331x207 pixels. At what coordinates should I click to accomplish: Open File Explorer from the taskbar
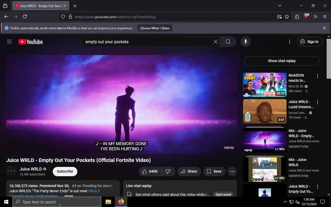click(x=108, y=202)
